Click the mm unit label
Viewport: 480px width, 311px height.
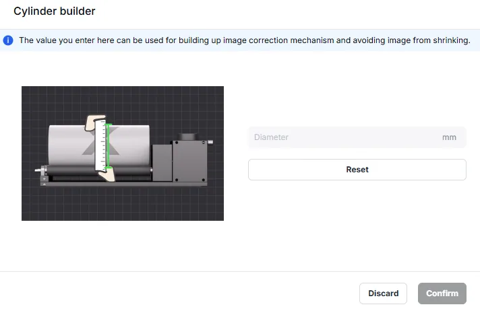[449, 137]
